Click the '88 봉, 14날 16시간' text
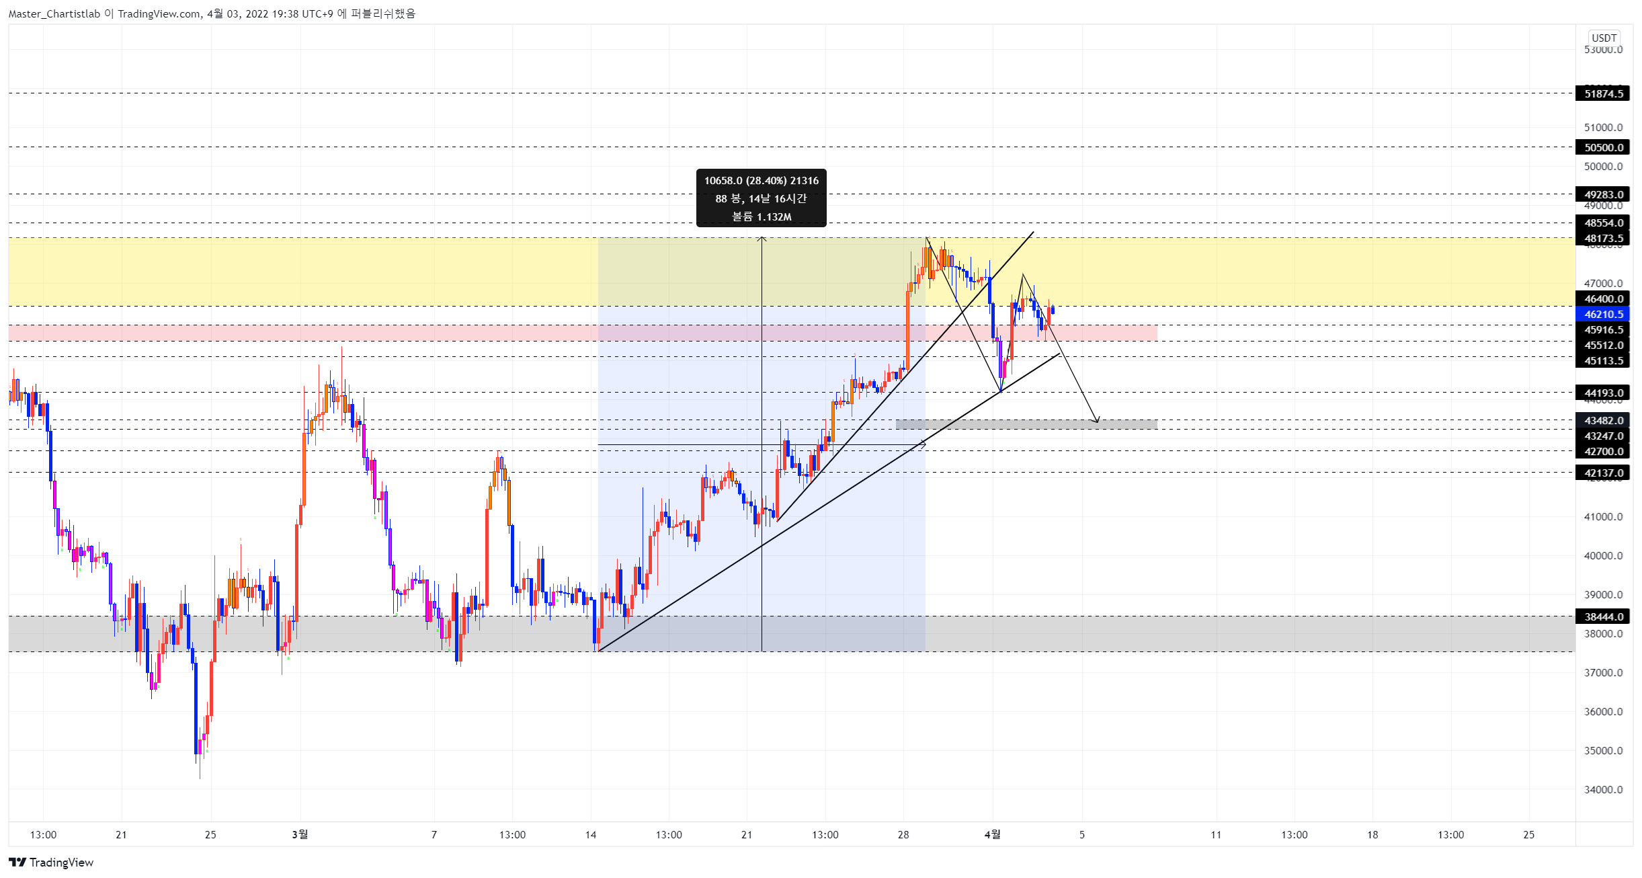The height and width of the screenshot is (878, 1642). [x=762, y=198]
